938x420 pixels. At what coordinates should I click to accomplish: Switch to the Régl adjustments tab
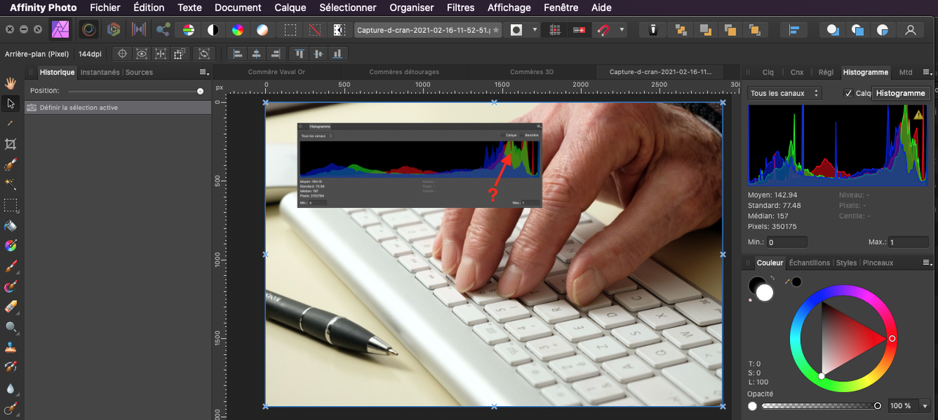pos(826,72)
